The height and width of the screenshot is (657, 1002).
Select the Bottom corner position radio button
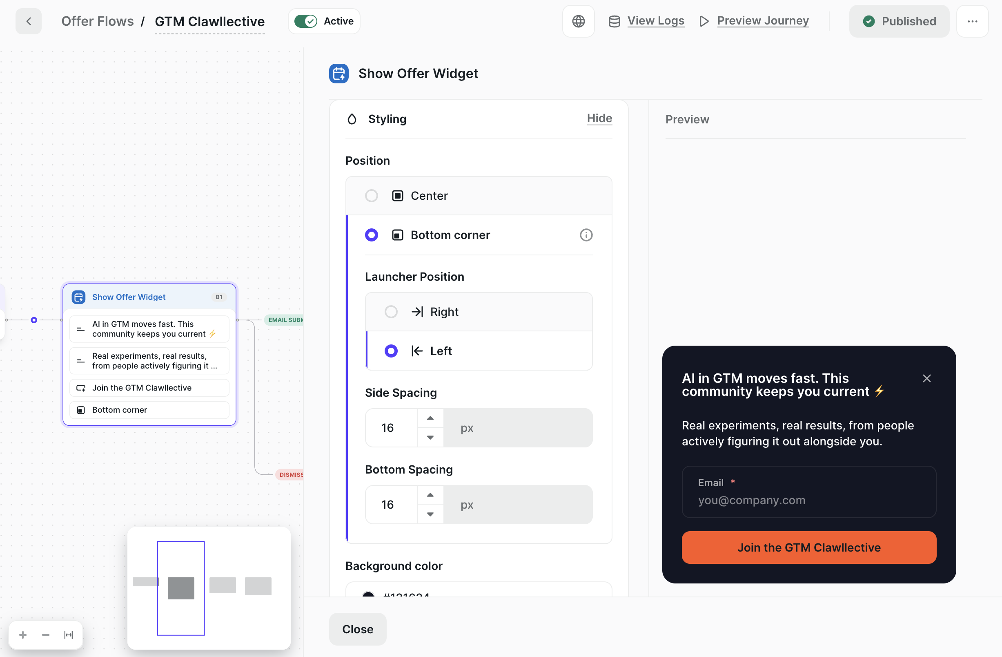(x=371, y=235)
